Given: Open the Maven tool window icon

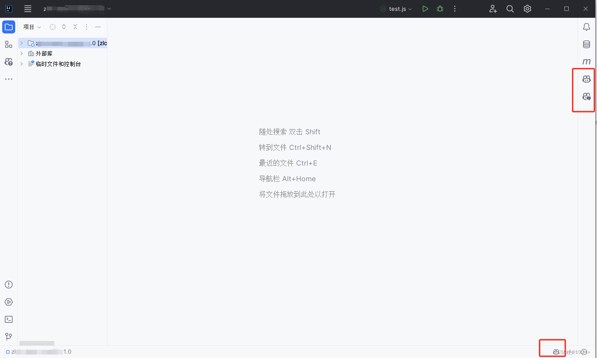Looking at the screenshot, I should 587,62.
